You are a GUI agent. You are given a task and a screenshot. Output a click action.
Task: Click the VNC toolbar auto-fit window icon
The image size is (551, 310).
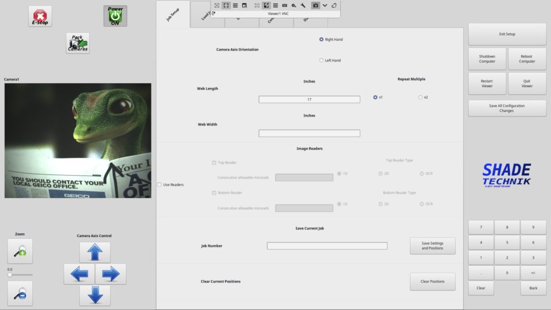point(217,5)
